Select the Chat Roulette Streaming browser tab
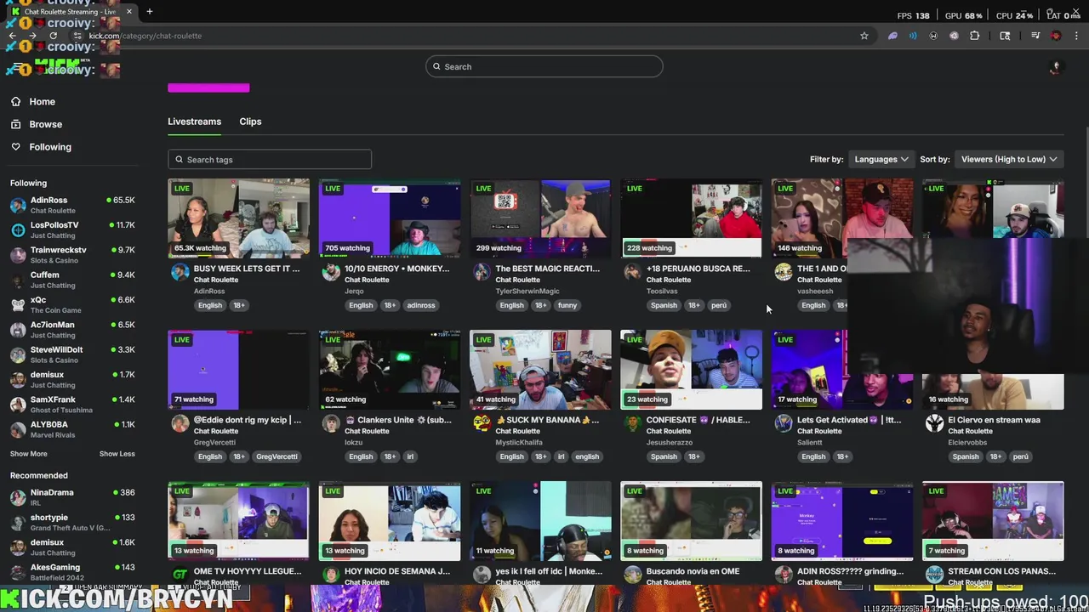Screen dimensions: 1089x612 71,12
